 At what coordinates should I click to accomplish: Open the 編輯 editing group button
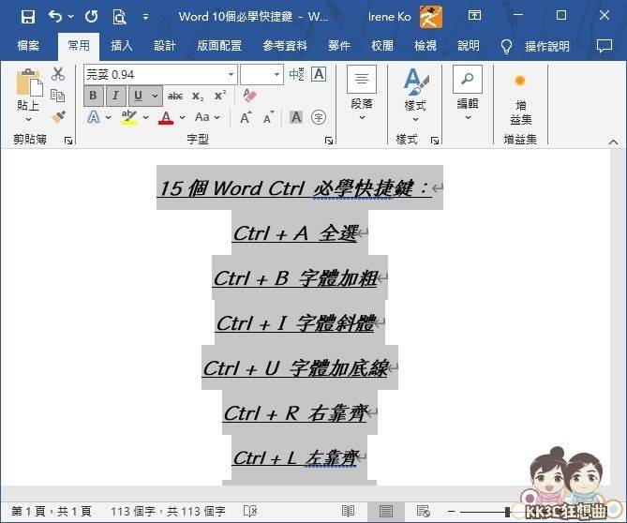(468, 93)
